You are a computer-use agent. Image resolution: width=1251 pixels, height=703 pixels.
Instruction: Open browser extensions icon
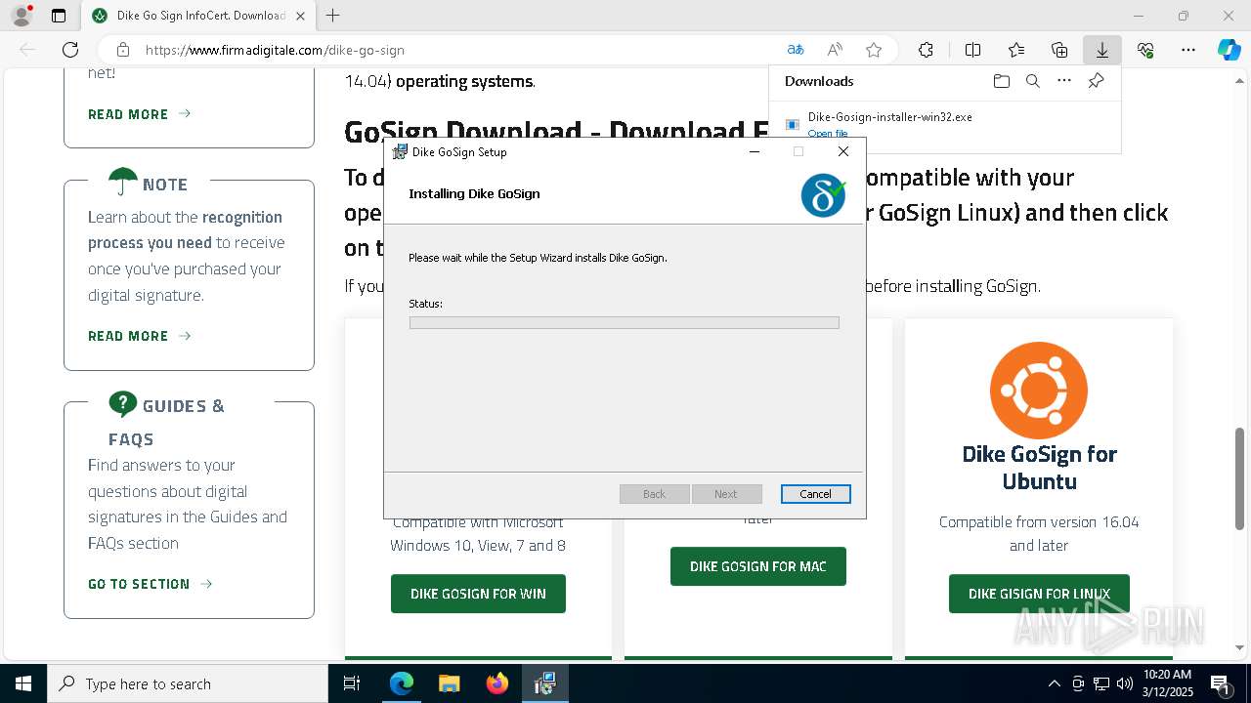click(926, 50)
